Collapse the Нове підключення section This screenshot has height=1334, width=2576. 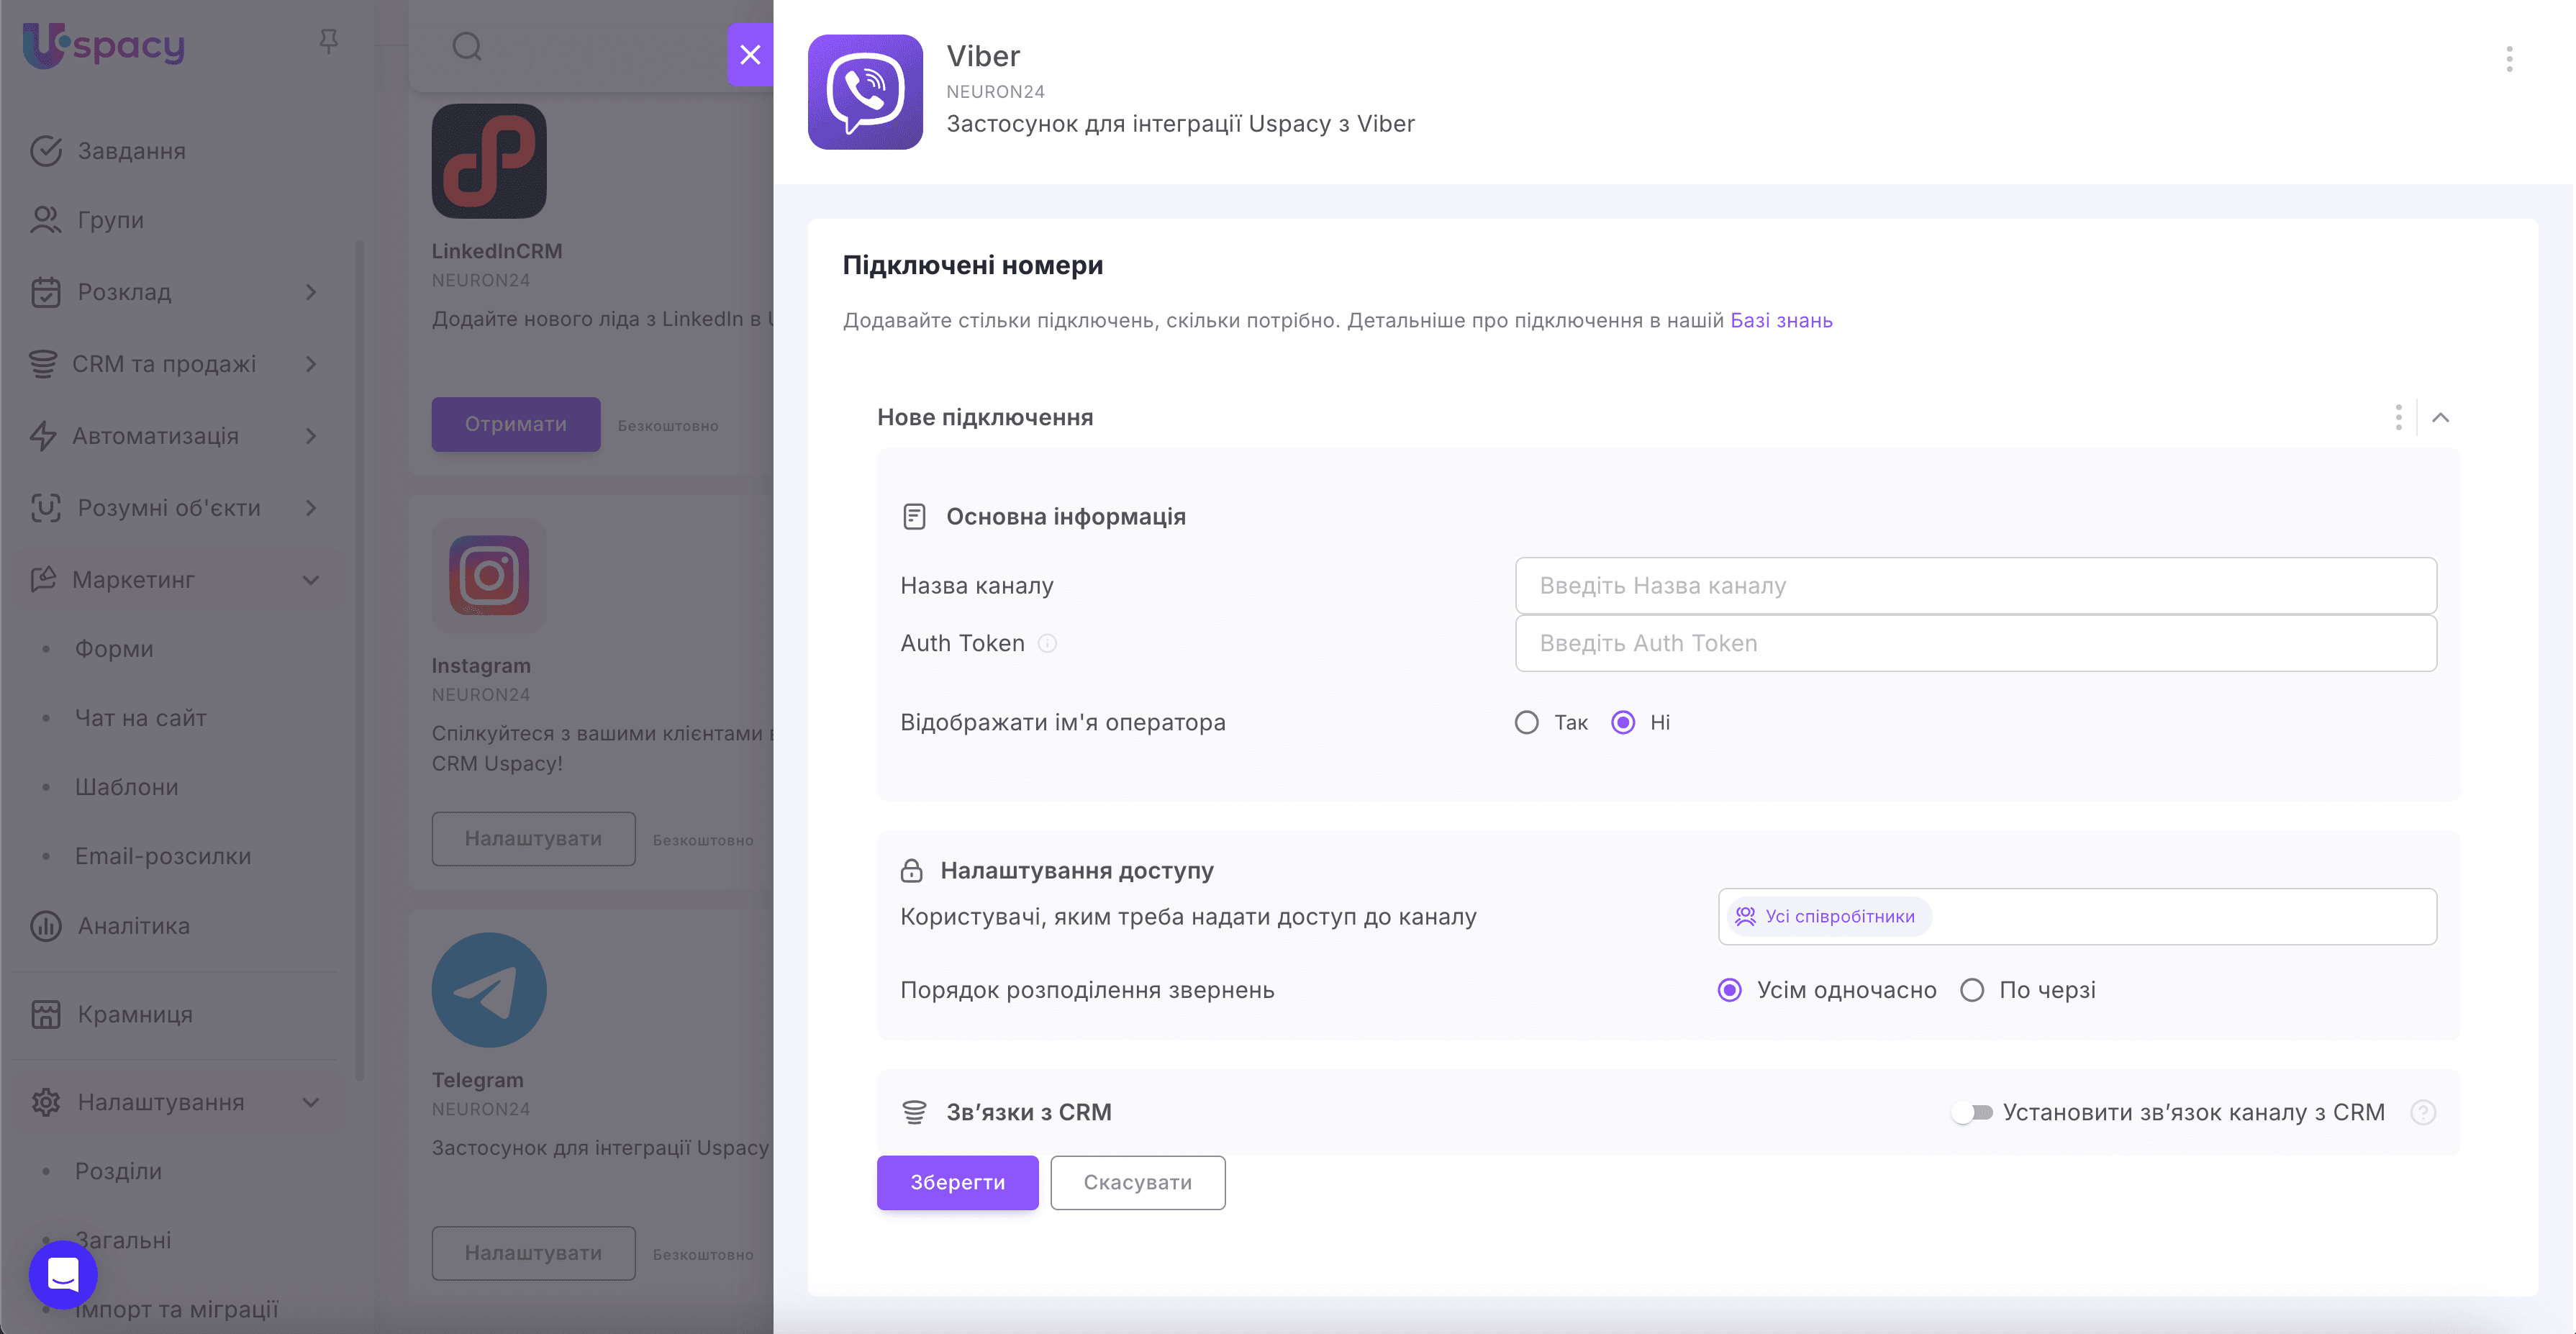tap(2442, 417)
